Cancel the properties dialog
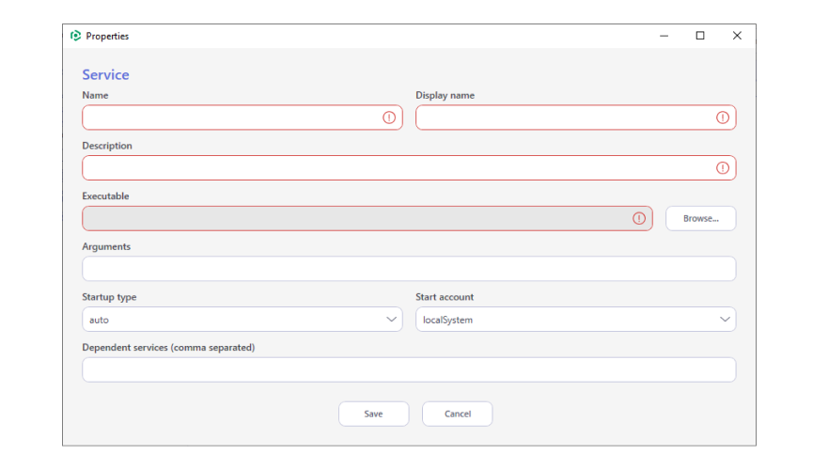The image size is (813, 470). coord(458,414)
